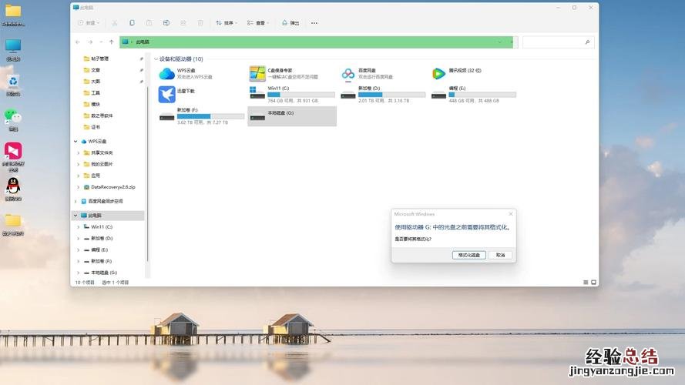Close the Microsoft Windows format dialog
The width and height of the screenshot is (685, 385).
pyautogui.click(x=511, y=214)
